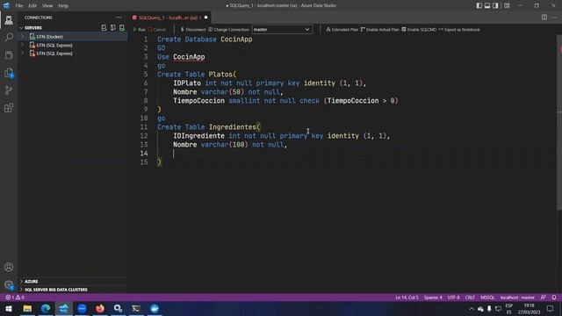Export query as Notebook
The width and height of the screenshot is (562, 316).
[x=459, y=30]
